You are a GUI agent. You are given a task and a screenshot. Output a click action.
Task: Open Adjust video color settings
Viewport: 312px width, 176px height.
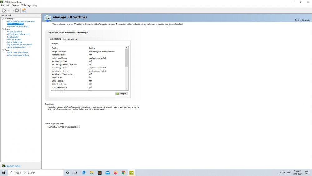click(18, 53)
